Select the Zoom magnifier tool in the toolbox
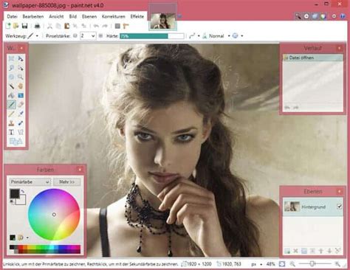Image resolution: width=350 pixels, height=270 pixels. point(21,77)
